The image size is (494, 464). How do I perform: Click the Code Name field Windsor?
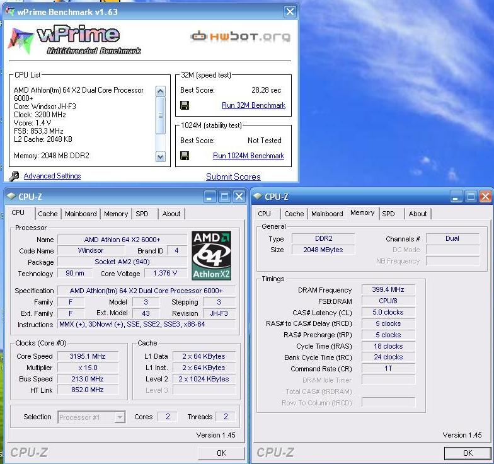[91, 251]
